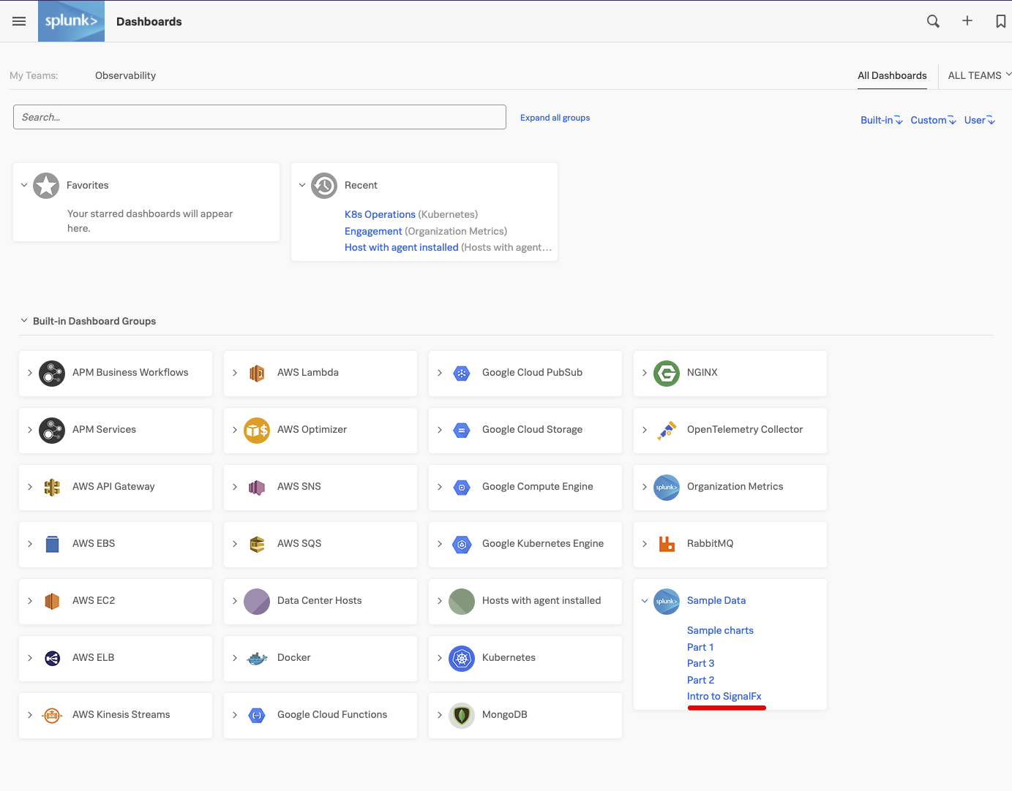The height and width of the screenshot is (791, 1012).
Task: Open Part 2 dashboard
Action: pos(700,680)
